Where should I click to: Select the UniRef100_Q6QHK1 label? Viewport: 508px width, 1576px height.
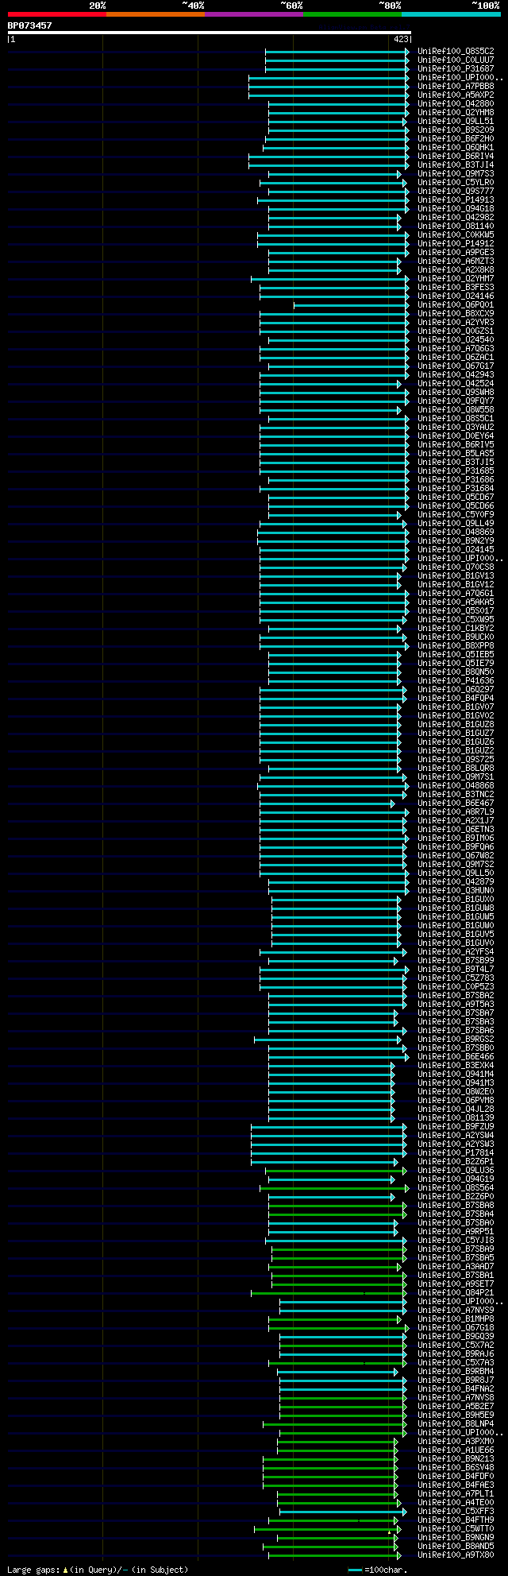[x=456, y=147]
